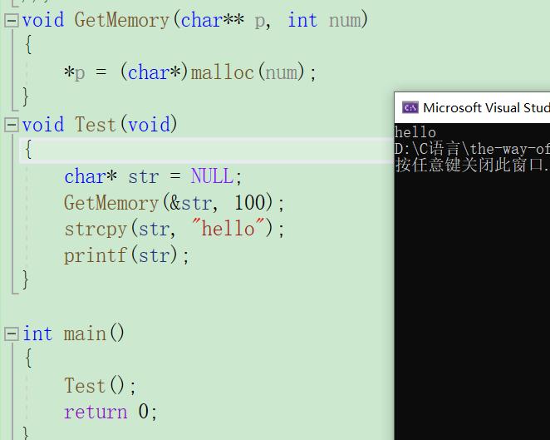Click the NULL keyword in str declaration

[x=212, y=176]
